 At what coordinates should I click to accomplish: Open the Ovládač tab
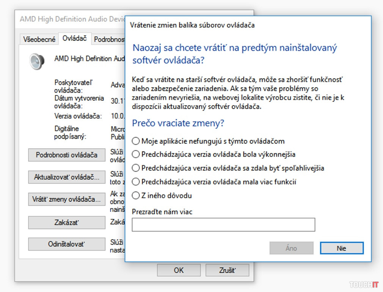point(75,38)
